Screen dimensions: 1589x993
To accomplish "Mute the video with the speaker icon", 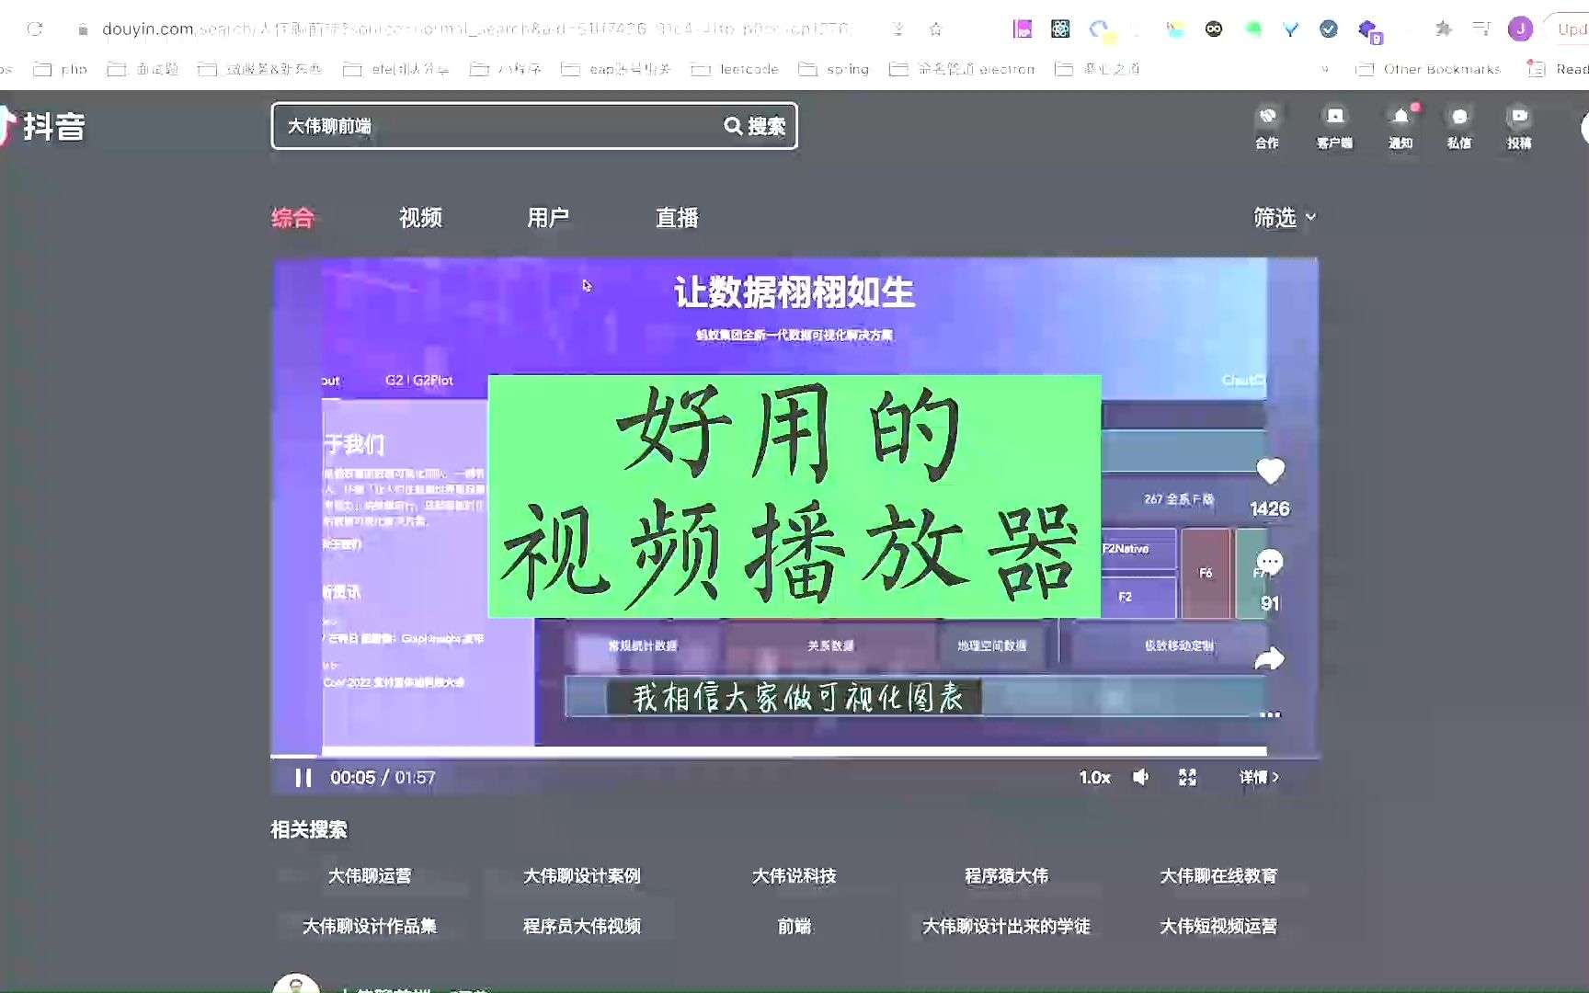I will point(1140,777).
